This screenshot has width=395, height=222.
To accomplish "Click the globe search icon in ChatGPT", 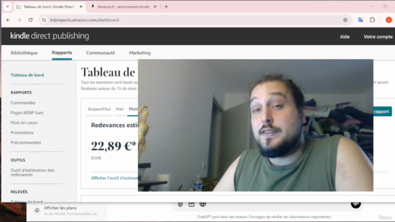I will point(203,204).
